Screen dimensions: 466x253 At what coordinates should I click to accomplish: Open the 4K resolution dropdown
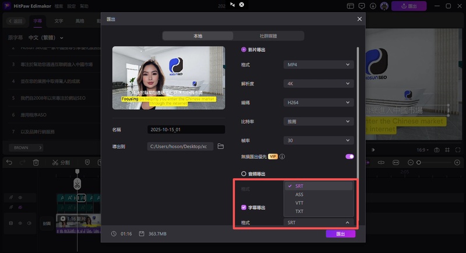318,83
